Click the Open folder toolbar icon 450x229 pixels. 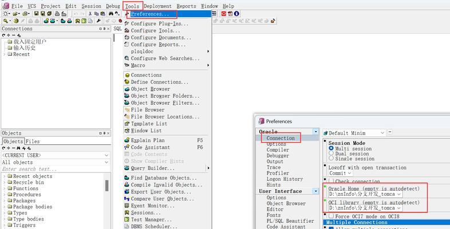click(x=15, y=14)
